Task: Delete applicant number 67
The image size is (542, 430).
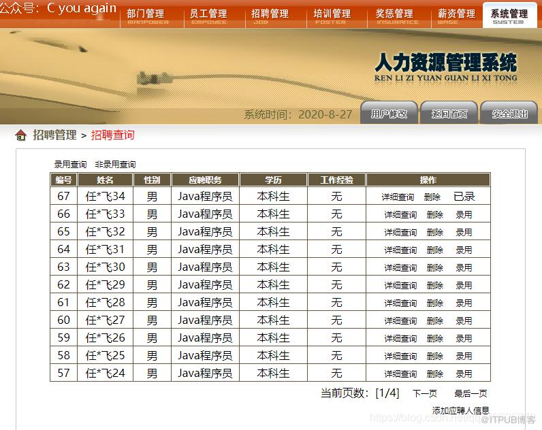Action: (432, 197)
